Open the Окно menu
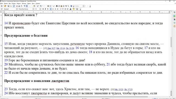Image resolution: width=176 pixels, height=99 pixels. pos(33,4)
